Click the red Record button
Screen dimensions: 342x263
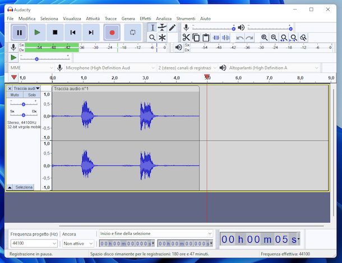pyautogui.click(x=112, y=33)
